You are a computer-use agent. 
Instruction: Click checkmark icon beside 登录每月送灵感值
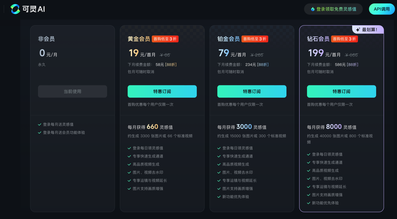39,125
